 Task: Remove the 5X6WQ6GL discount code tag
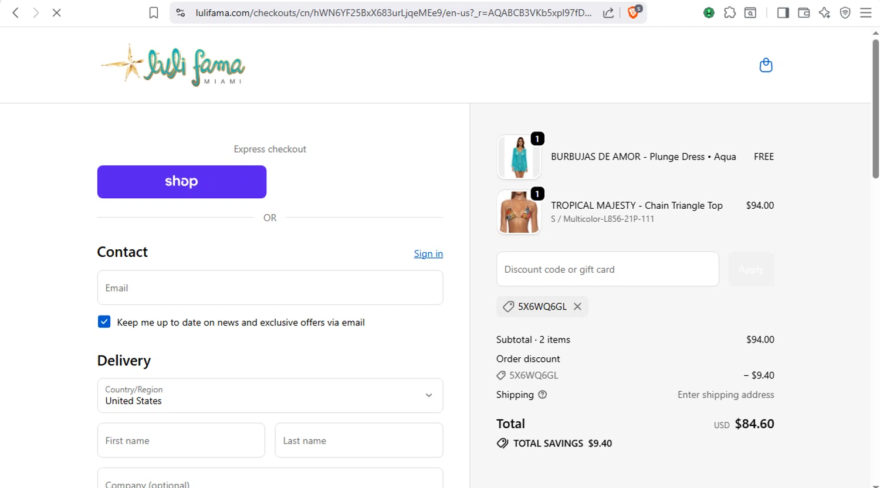click(577, 306)
